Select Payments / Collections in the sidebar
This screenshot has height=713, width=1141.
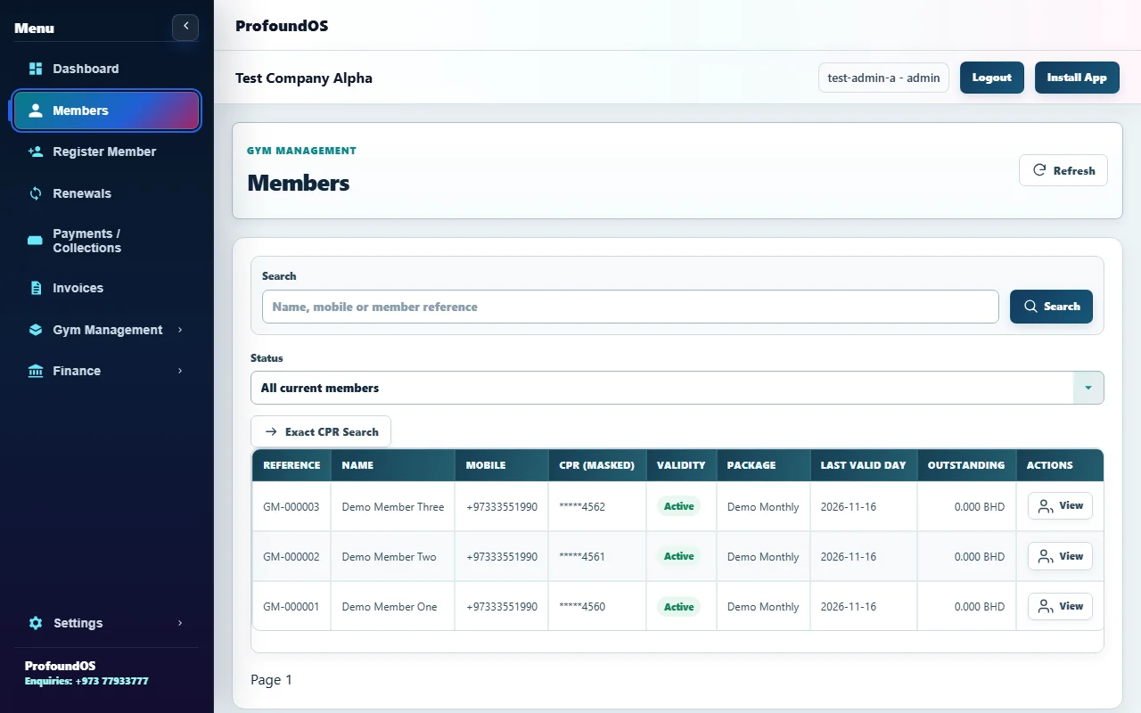point(107,241)
